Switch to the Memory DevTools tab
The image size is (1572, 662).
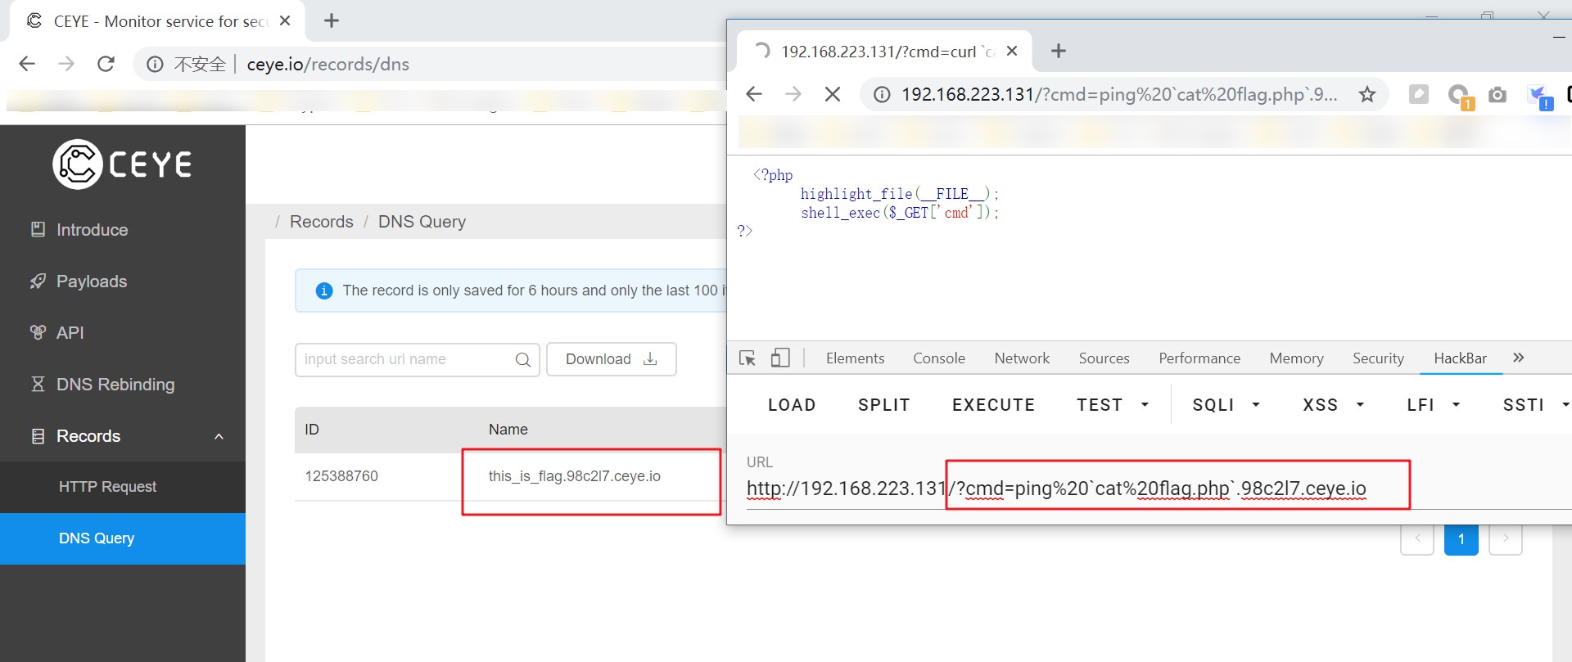pos(1296,358)
